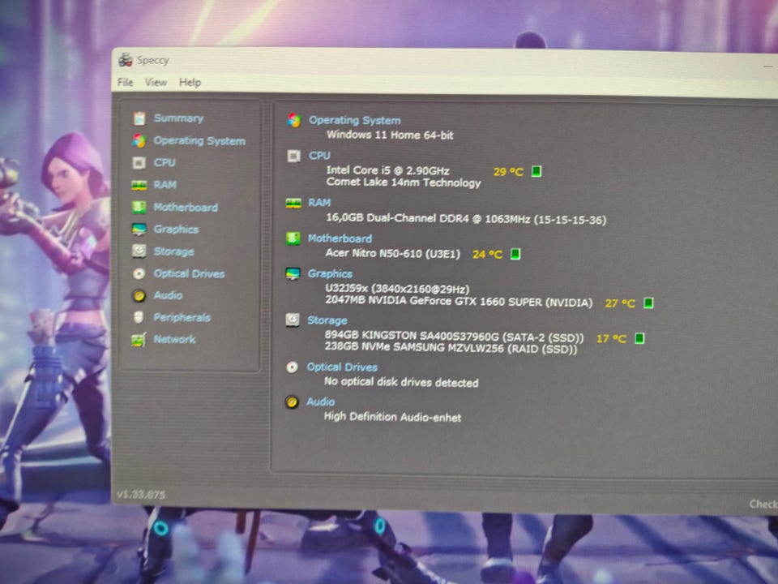Click the green indicator beside CPU 29 °C

tap(536, 171)
